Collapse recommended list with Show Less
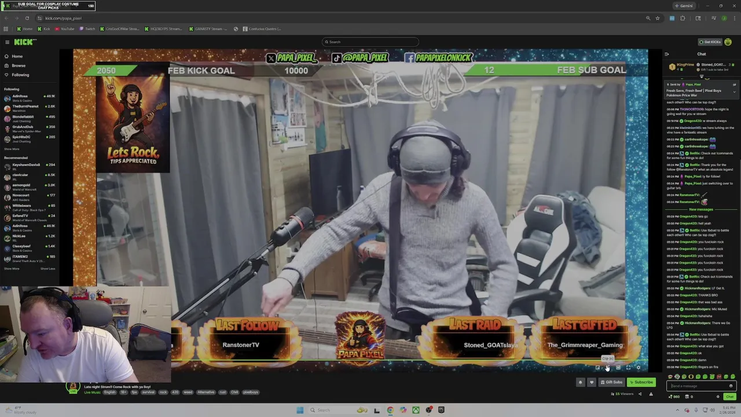 (47, 269)
